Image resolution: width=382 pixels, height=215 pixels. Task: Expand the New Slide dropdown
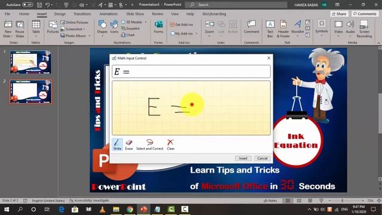(8, 36)
